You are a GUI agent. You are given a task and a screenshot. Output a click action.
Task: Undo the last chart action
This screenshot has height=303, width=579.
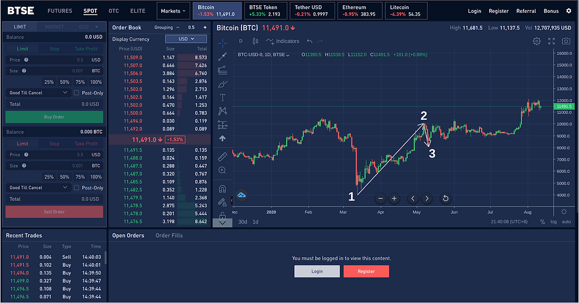pos(309,41)
